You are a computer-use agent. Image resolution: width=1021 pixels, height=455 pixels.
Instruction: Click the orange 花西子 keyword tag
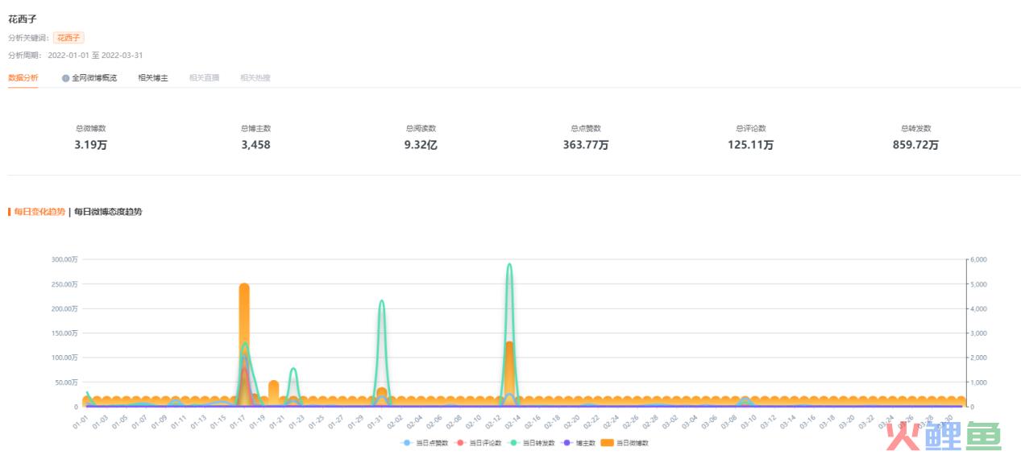point(68,38)
